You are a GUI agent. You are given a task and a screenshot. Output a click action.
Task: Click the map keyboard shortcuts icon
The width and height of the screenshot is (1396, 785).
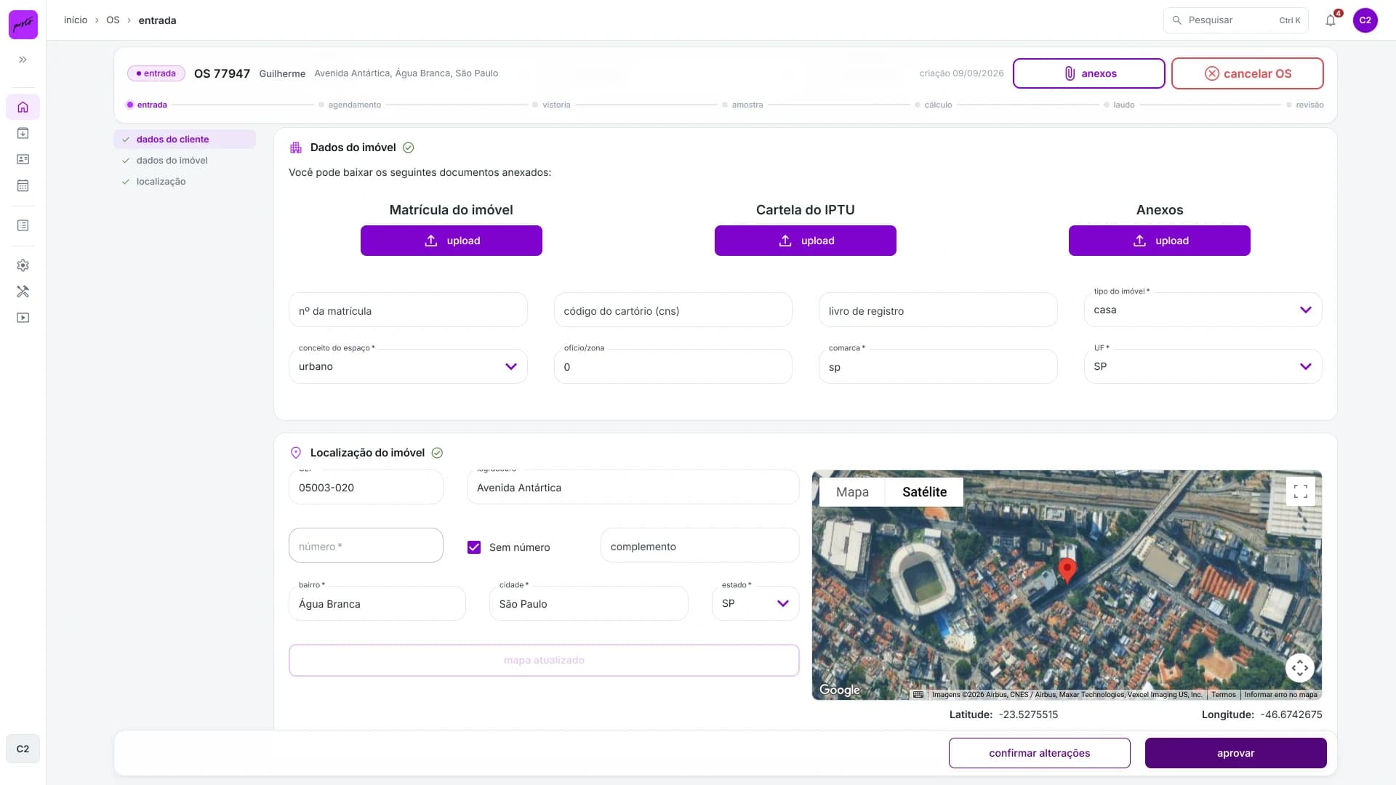point(918,694)
